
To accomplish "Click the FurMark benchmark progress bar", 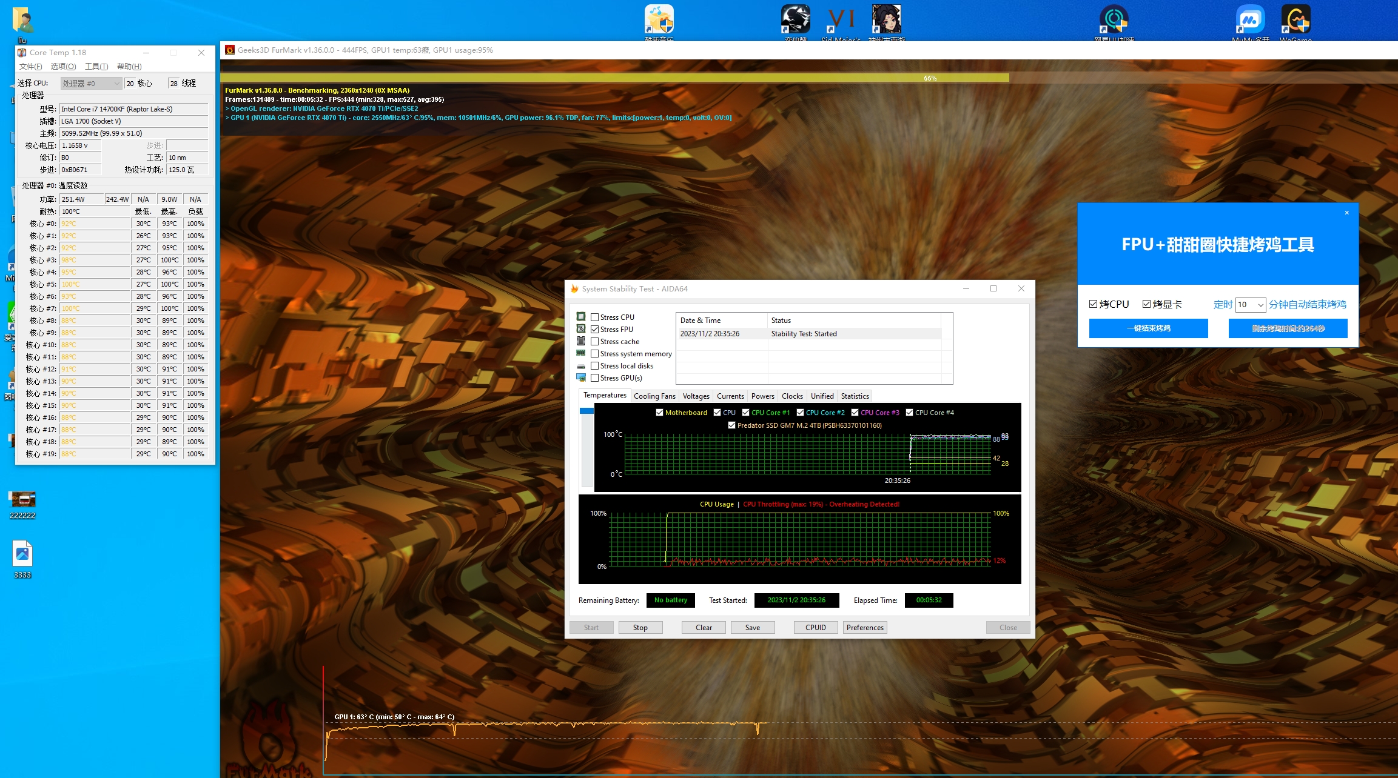I will click(x=809, y=78).
